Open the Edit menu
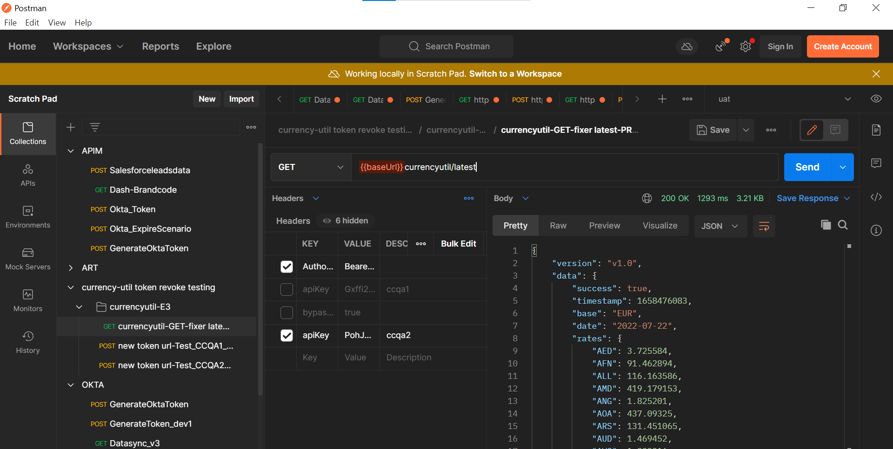The height and width of the screenshot is (449, 893). click(x=32, y=23)
